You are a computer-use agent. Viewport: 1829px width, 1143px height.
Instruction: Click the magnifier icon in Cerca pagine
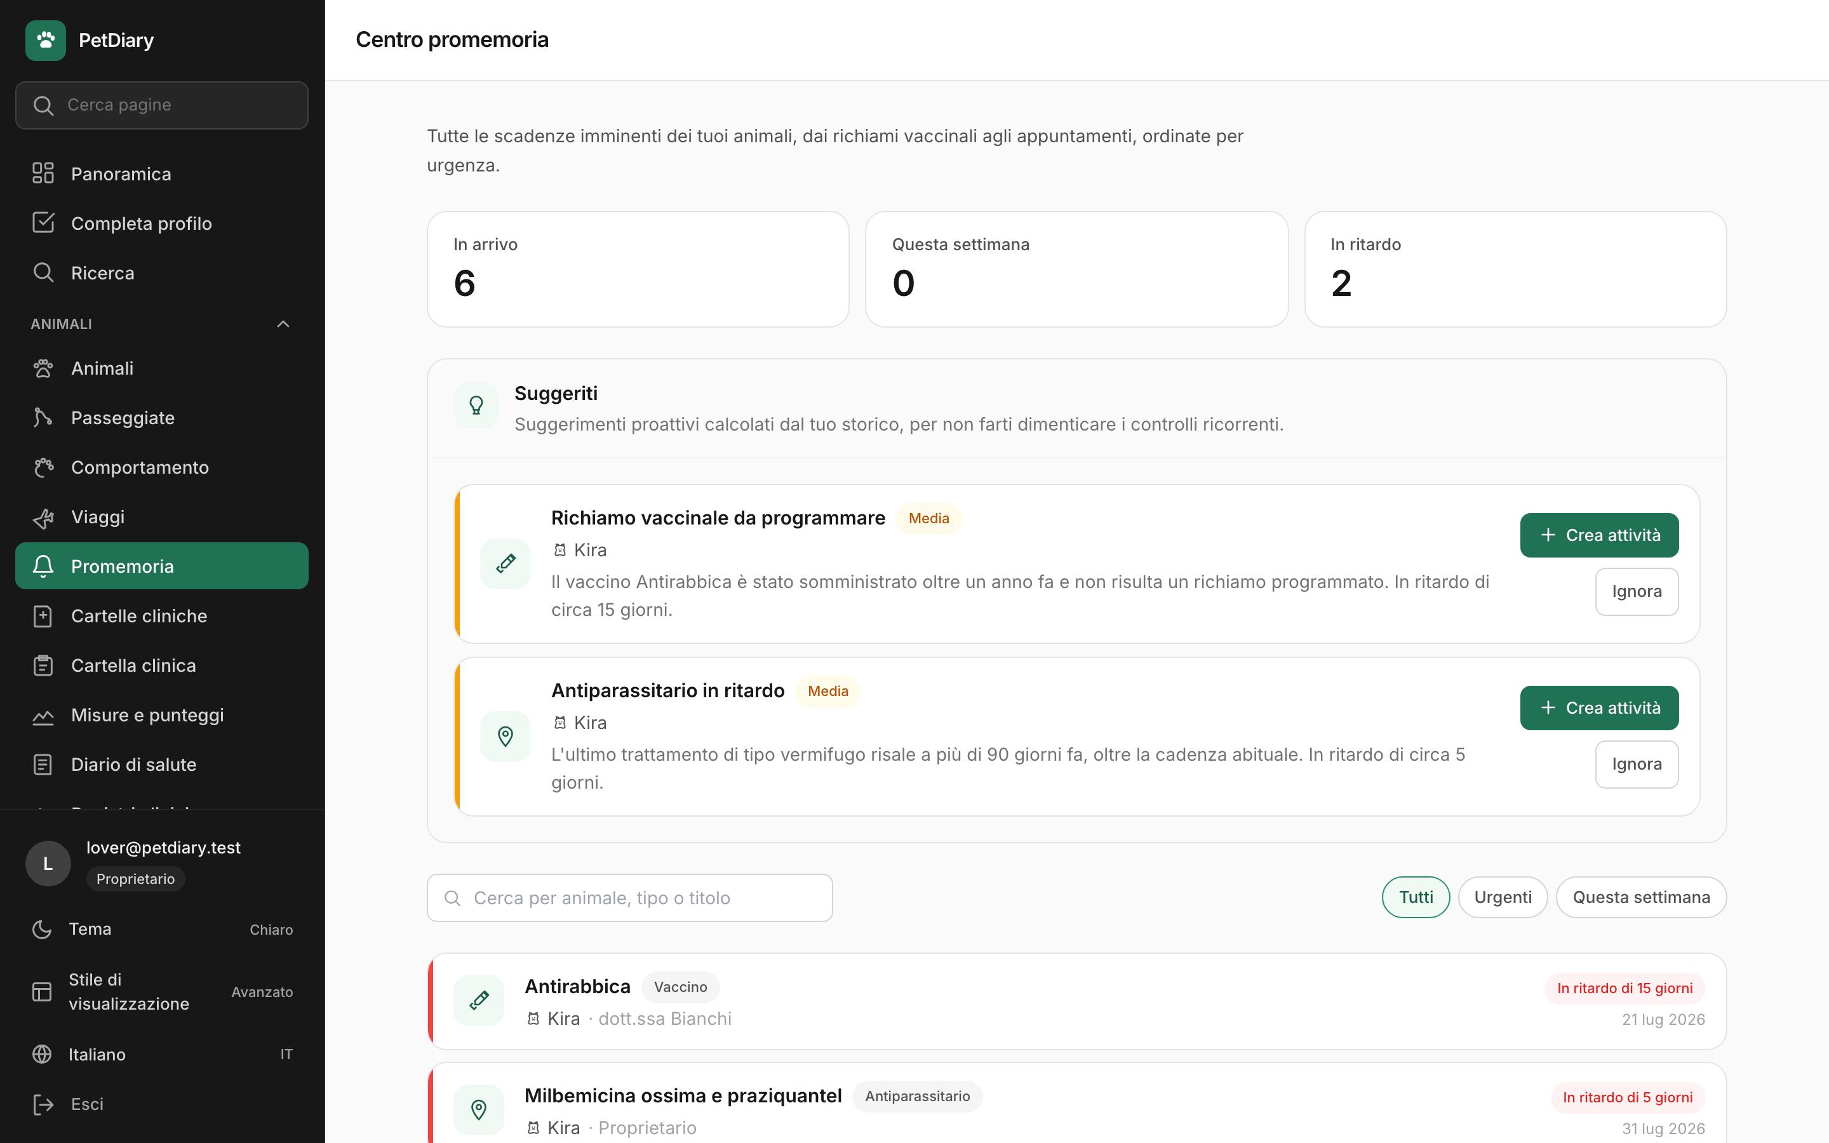(43, 105)
